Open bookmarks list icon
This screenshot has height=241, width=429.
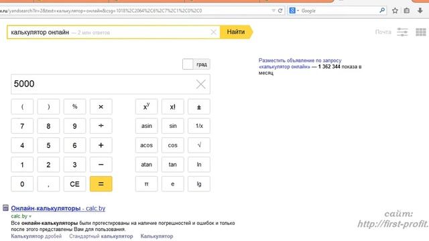407,11
